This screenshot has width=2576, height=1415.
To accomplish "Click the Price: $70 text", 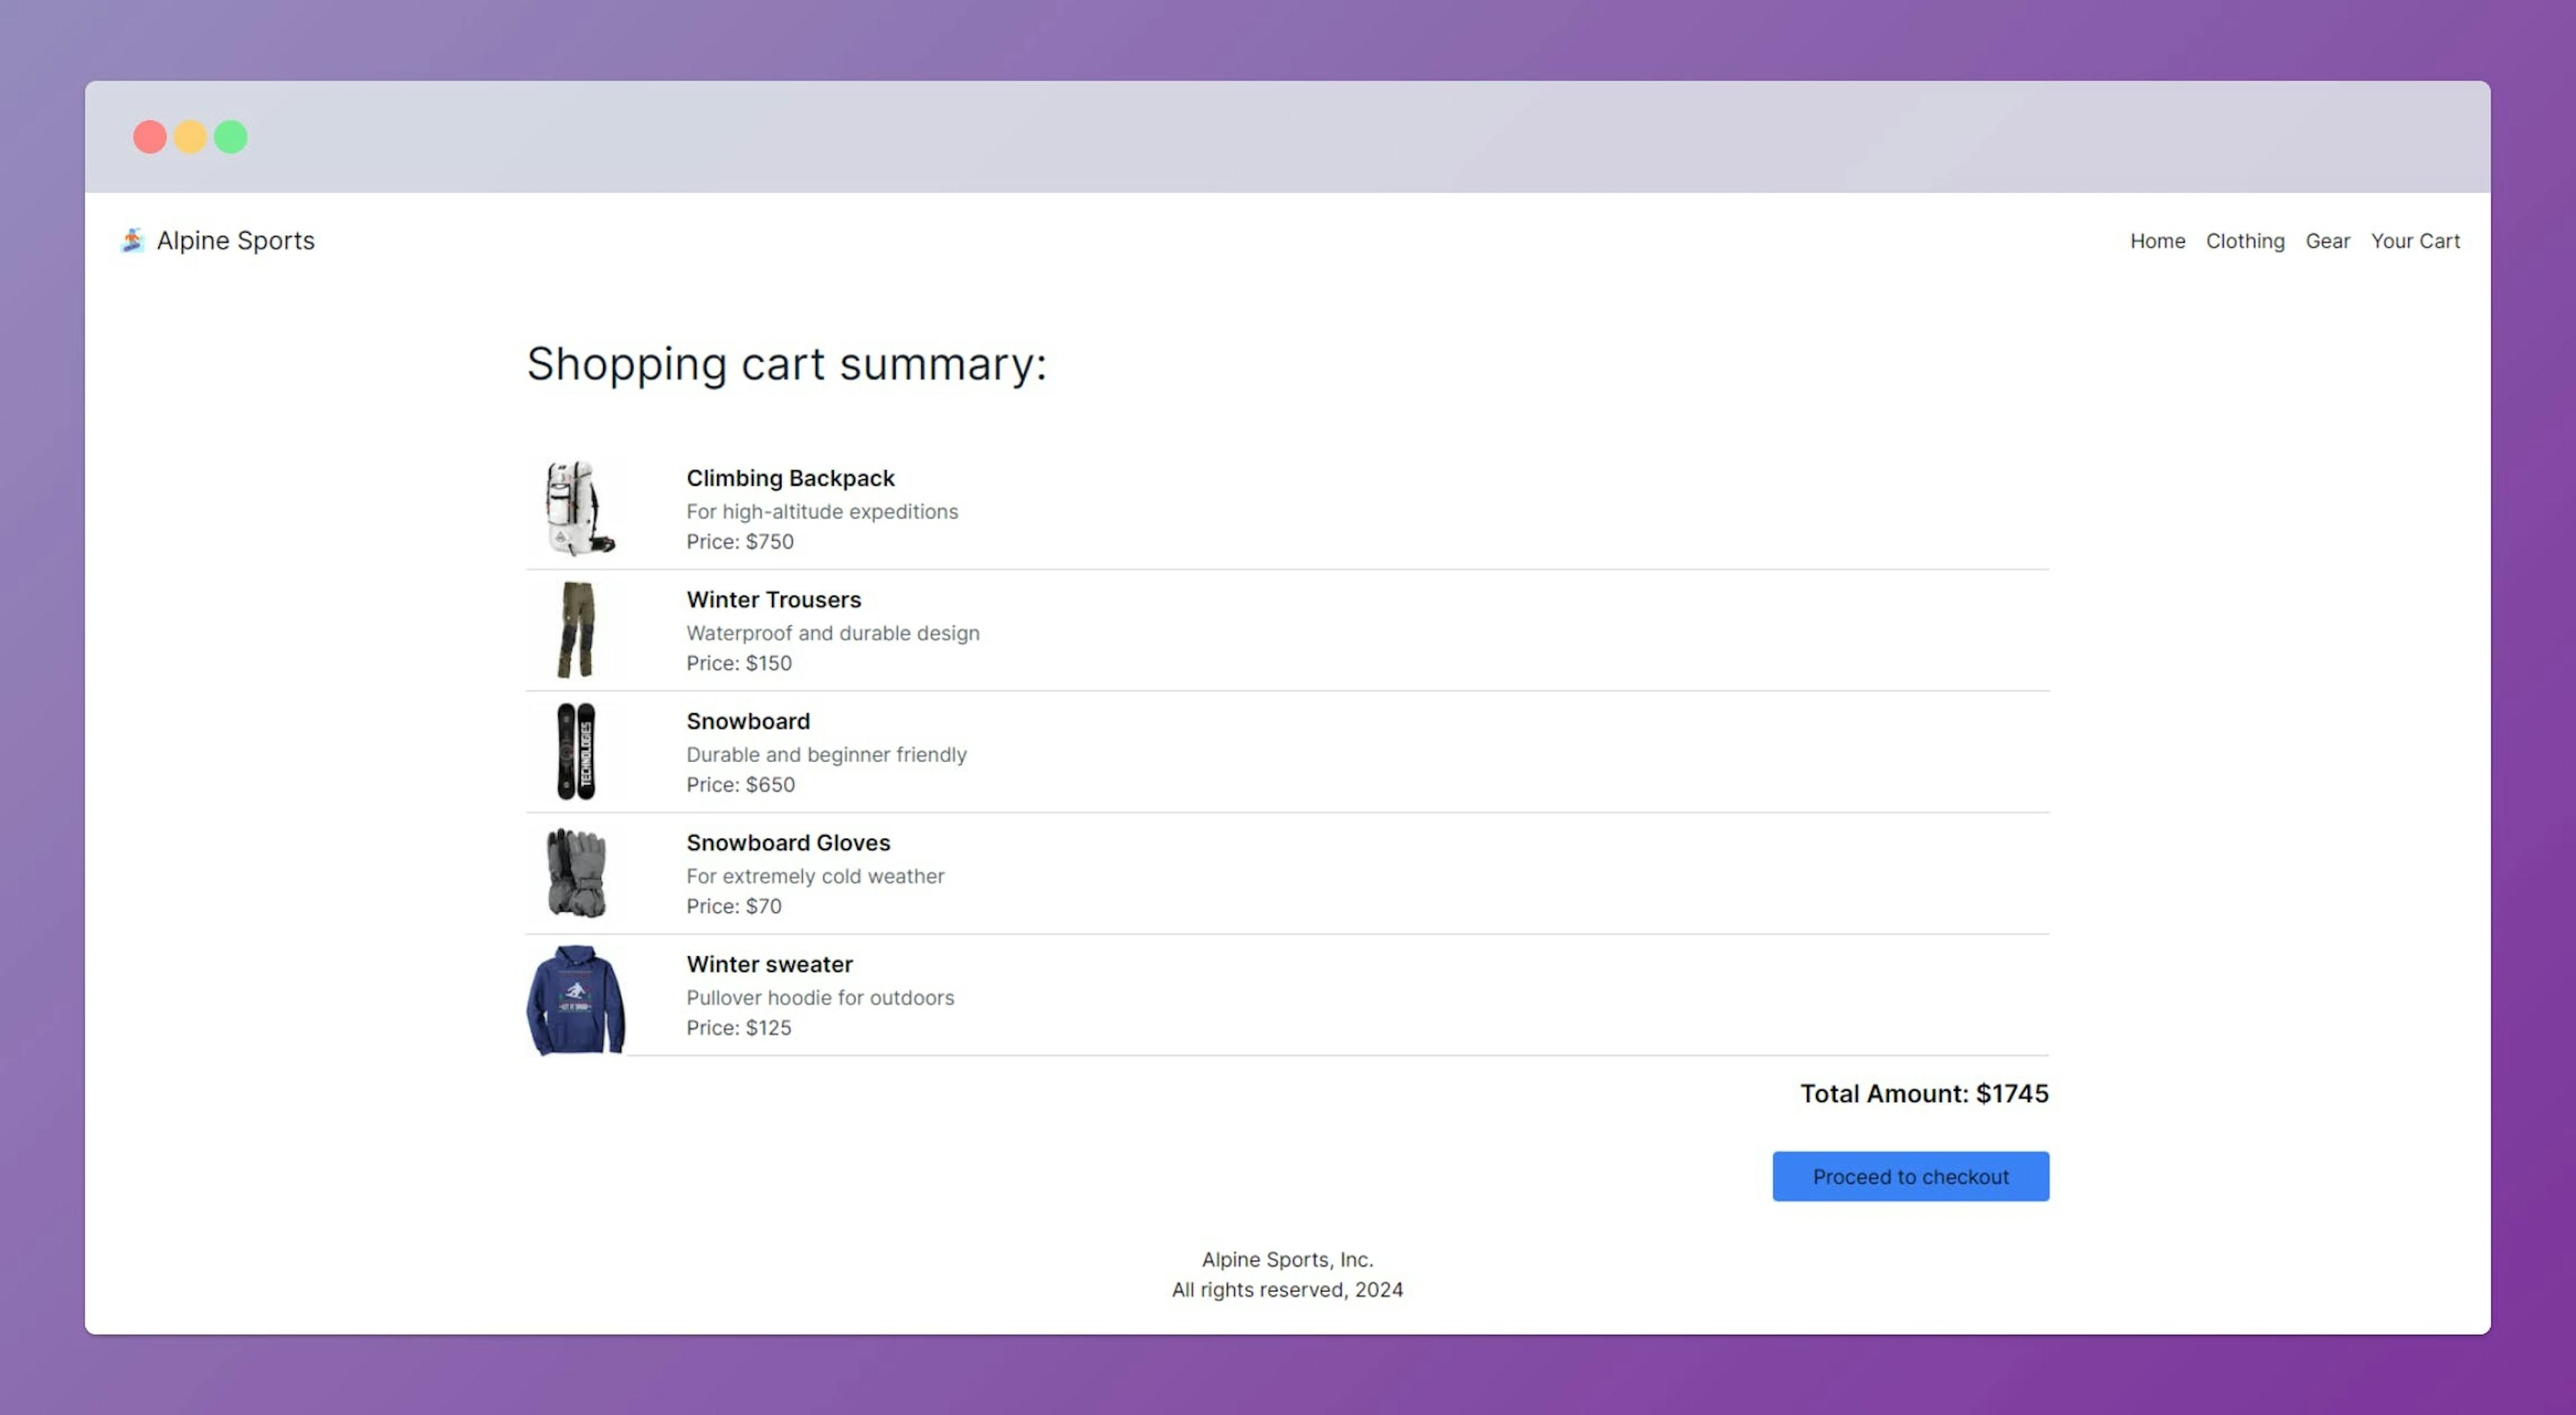I will click(734, 906).
